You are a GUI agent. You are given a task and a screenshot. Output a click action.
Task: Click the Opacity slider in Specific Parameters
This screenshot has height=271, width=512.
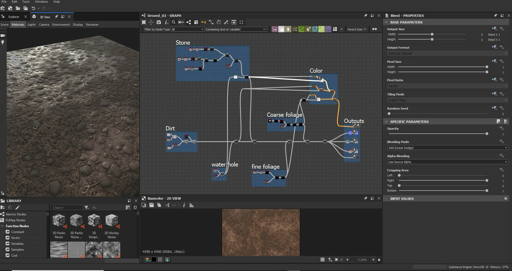[487, 134]
